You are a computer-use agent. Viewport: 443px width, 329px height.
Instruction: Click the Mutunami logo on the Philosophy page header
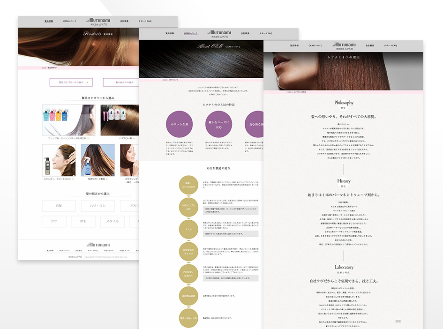[x=343, y=45]
